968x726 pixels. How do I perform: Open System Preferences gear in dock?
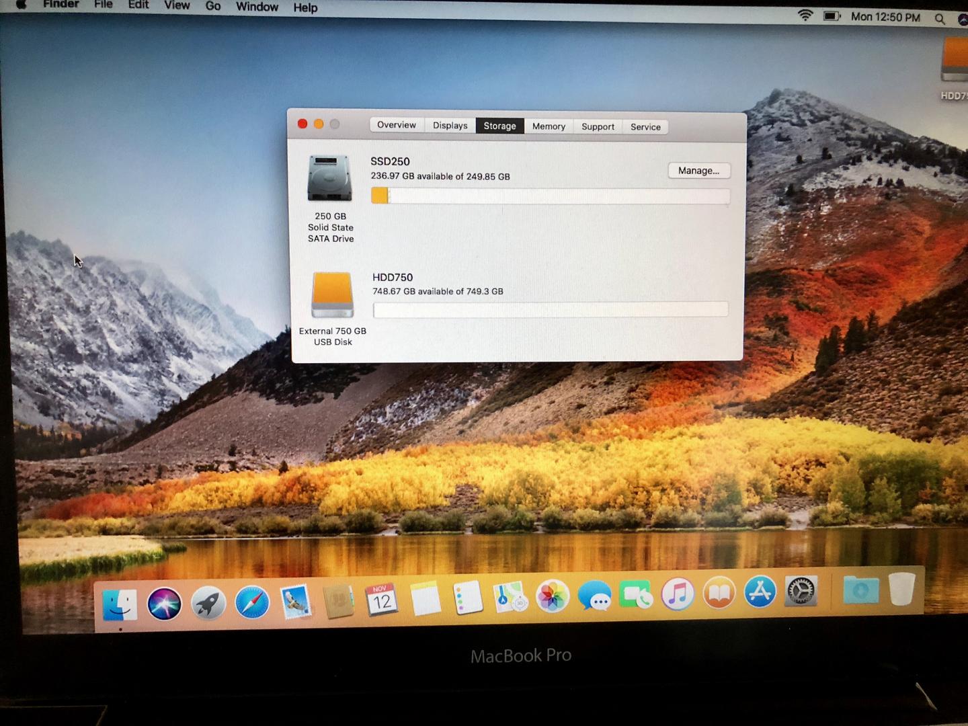[x=801, y=592]
